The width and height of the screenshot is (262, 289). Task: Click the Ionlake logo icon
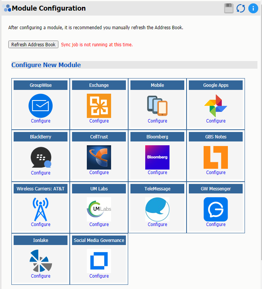41,261
